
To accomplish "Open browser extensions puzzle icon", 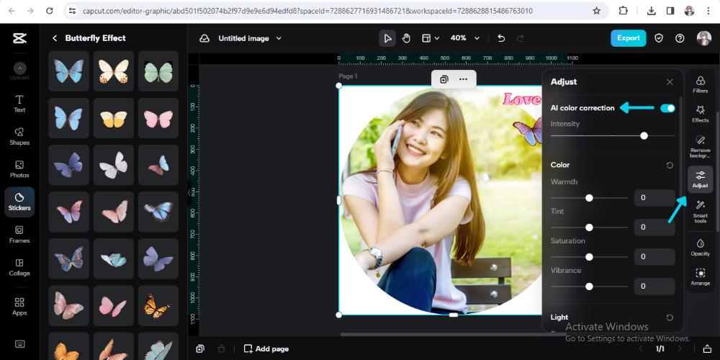I will (623, 11).
